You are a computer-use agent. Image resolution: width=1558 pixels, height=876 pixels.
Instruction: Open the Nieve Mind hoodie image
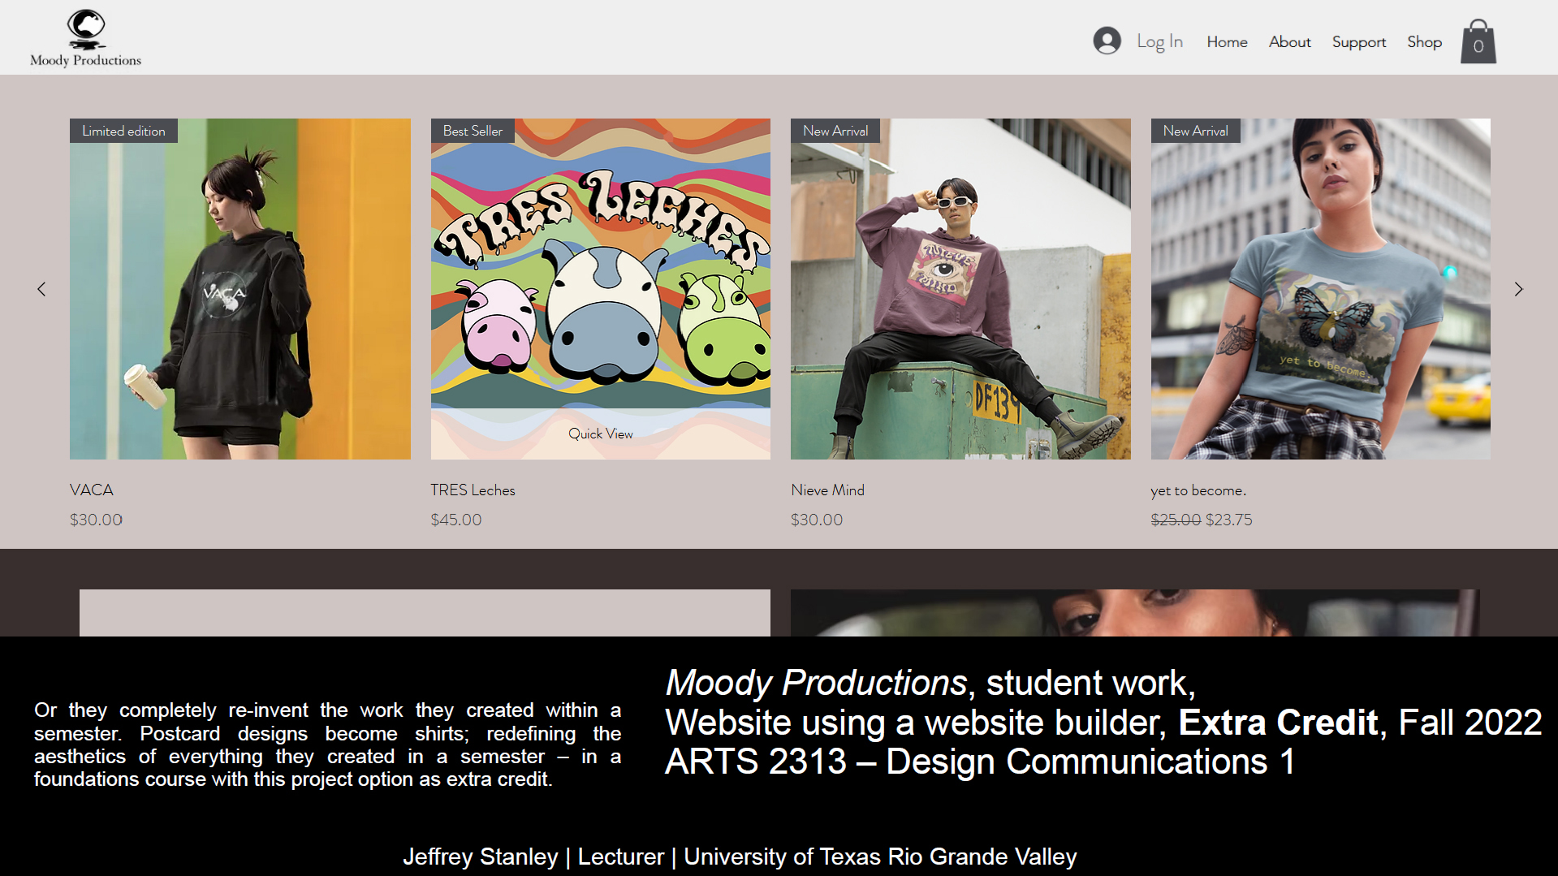(x=960, y=288)
